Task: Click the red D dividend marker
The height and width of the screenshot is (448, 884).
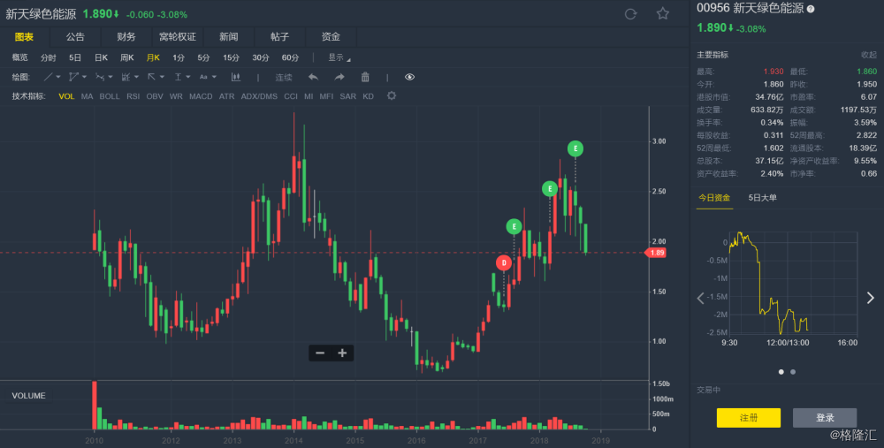Action: pos(504,262)
